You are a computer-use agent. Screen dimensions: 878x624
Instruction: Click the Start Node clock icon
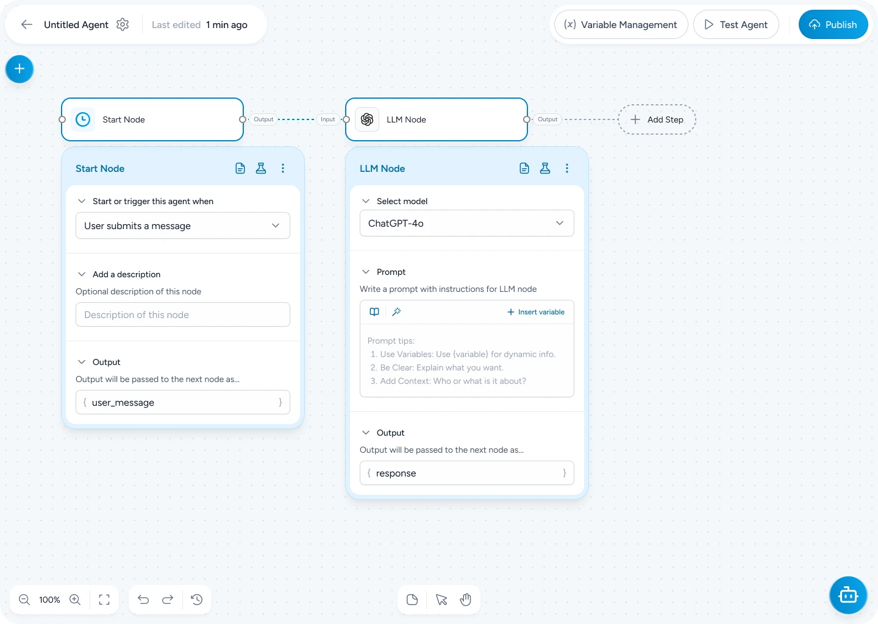coord(83,119)
